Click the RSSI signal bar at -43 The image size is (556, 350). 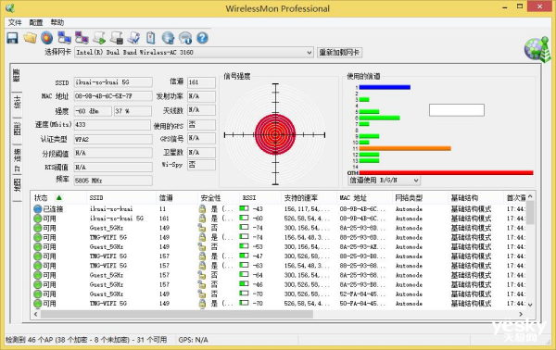[244, 208]
